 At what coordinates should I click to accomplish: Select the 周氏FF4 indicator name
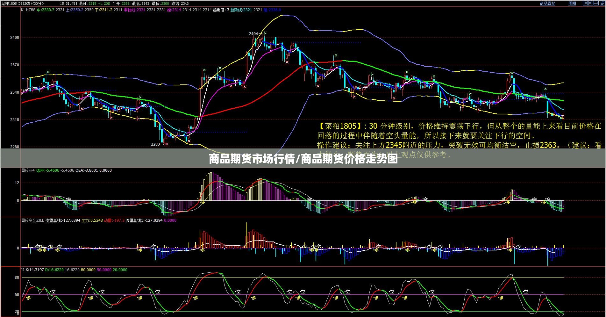point(28,170)
